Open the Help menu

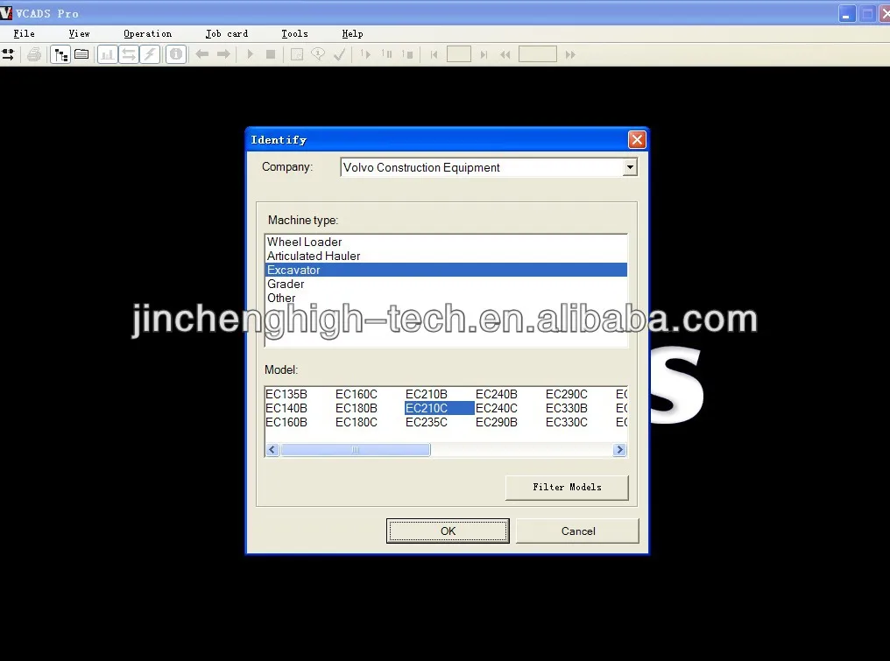pos(352,33)
